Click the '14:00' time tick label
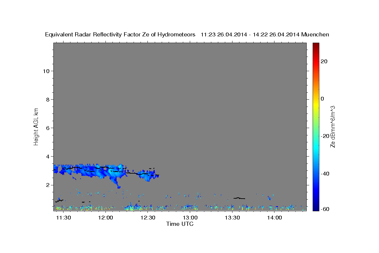Image resolution: width=379 pixels, height=253 pixels. click(x=274, y=218)
